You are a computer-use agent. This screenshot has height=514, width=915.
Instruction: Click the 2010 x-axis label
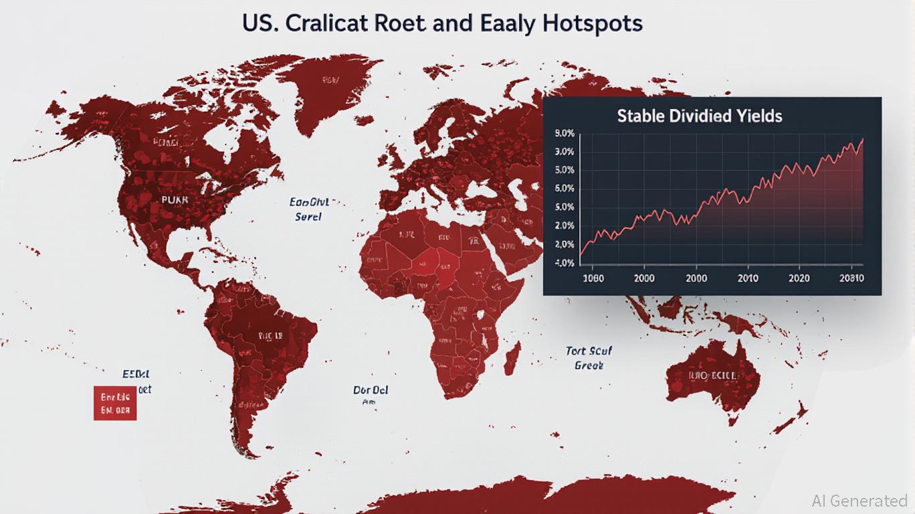tap(748, 278)
